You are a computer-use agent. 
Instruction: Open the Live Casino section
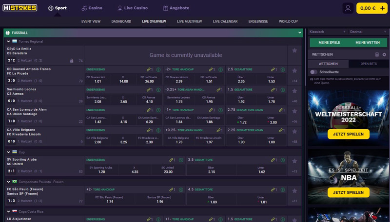point(133,8)
